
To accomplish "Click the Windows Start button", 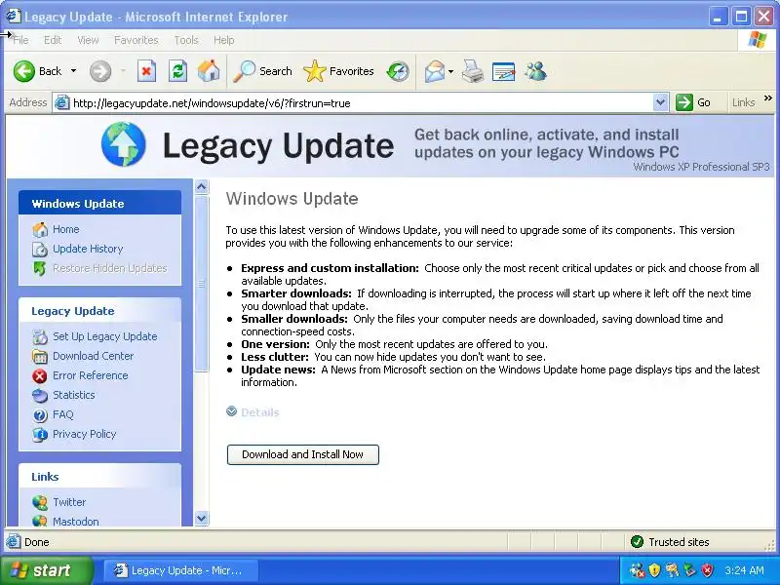I will [47, 570].
